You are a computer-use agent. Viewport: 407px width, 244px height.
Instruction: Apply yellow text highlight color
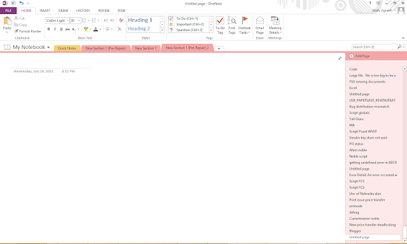(86, 29)
